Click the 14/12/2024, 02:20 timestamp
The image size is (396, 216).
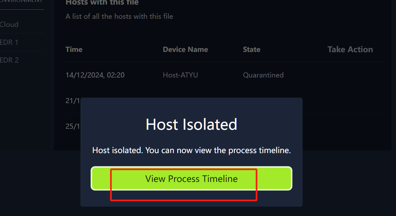click(x=95, y=75)
